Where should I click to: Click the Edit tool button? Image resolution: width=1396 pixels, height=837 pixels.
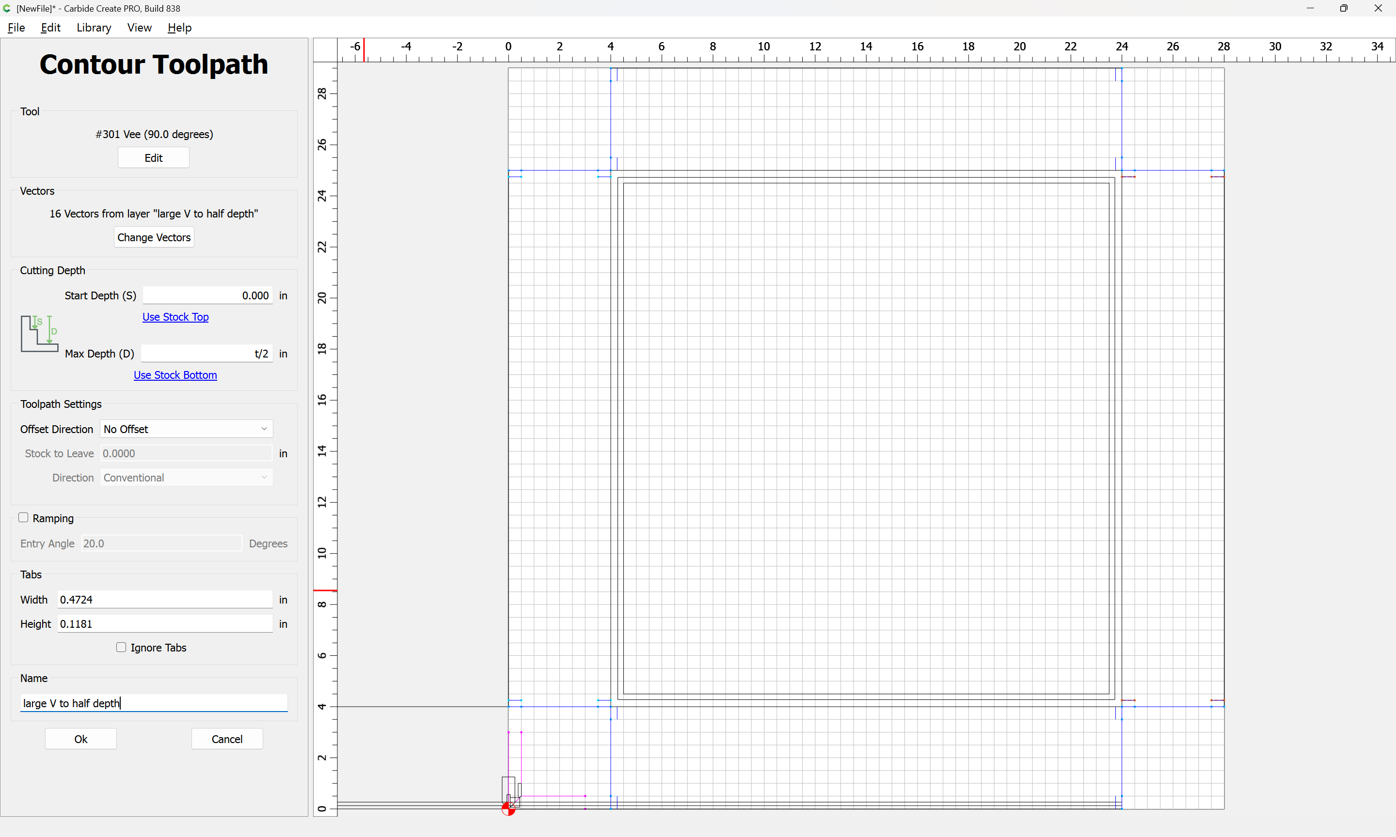[x=154, y=158]
